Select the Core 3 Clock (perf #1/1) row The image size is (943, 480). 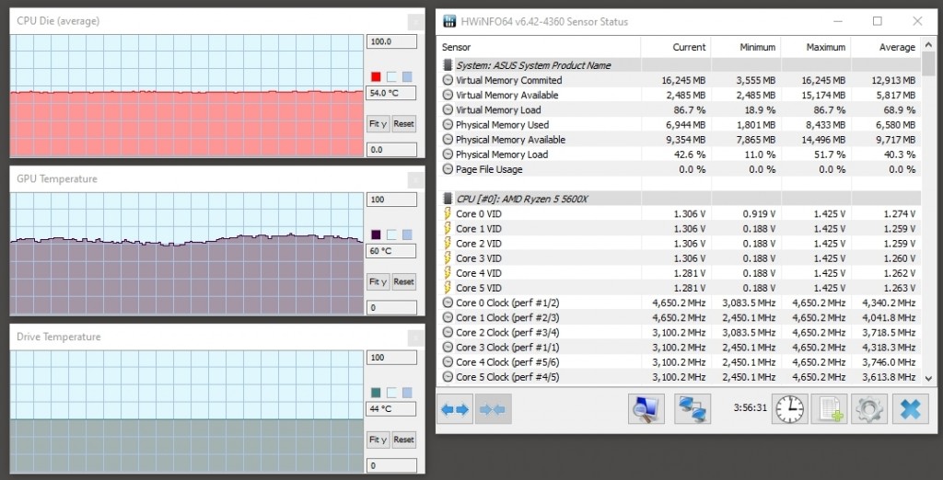click(679, 348)
